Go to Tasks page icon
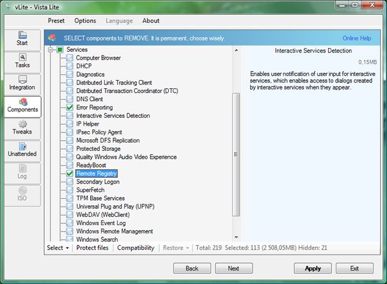The width and height of the screenshot is (387, 284). click(x=22, y=57)
